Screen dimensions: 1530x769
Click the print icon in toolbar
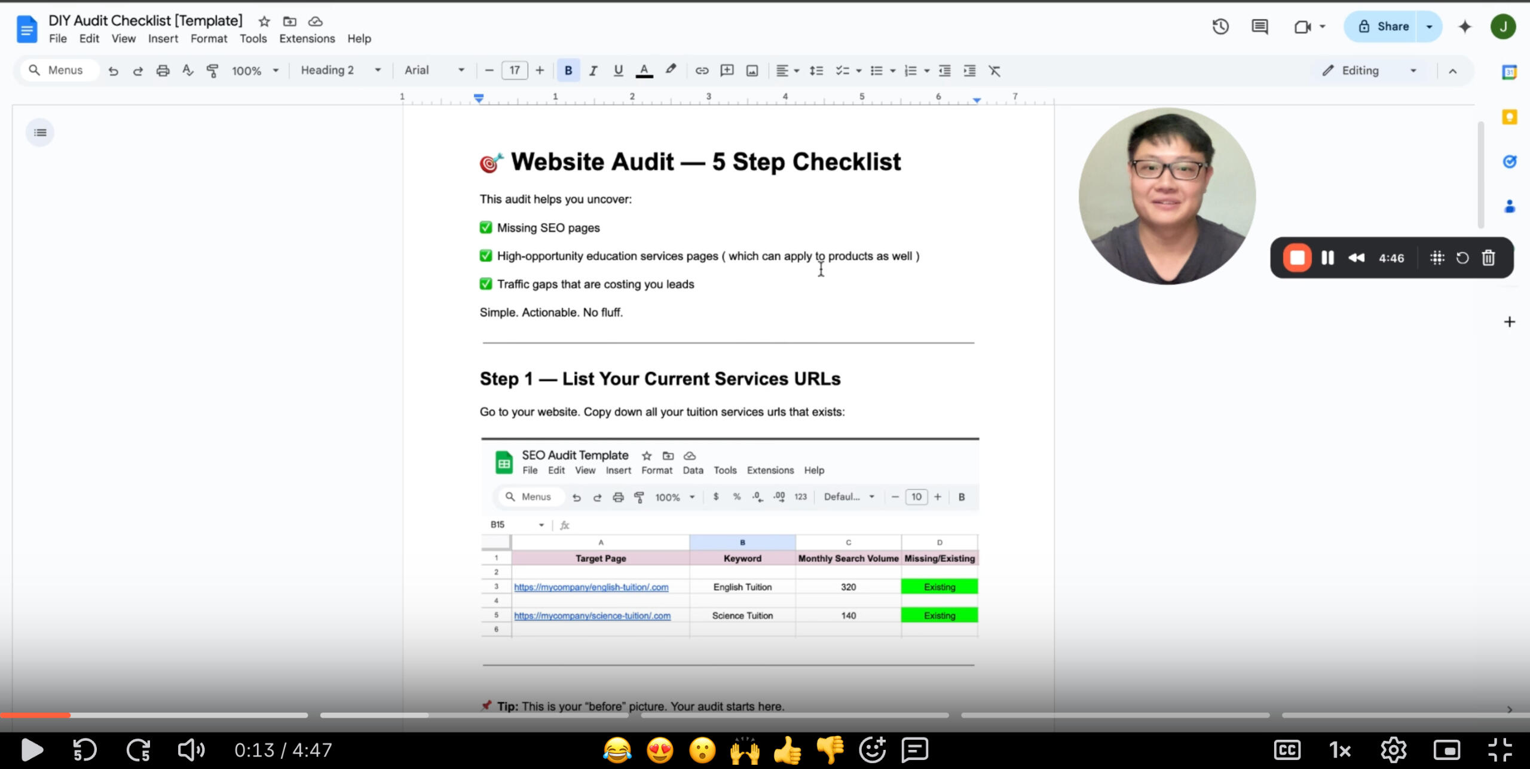pyautogui.click(x=163, y=71)
